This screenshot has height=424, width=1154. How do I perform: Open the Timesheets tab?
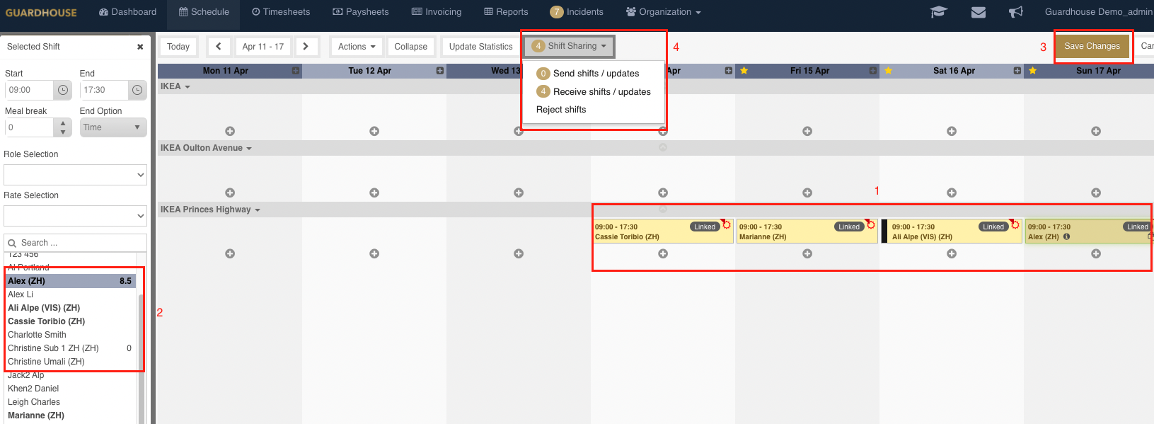click(x=281, y=12)
